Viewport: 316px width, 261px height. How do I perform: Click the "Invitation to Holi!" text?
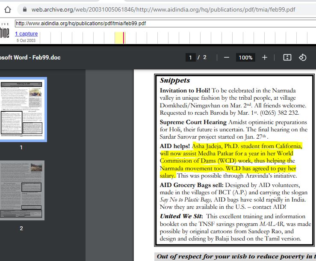(185, 90)
